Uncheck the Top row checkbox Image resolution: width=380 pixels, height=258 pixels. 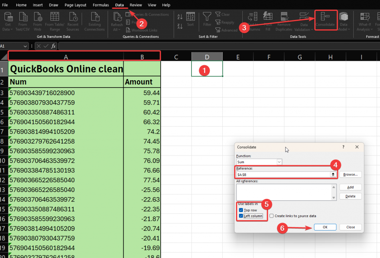click(x=241, y=210)
